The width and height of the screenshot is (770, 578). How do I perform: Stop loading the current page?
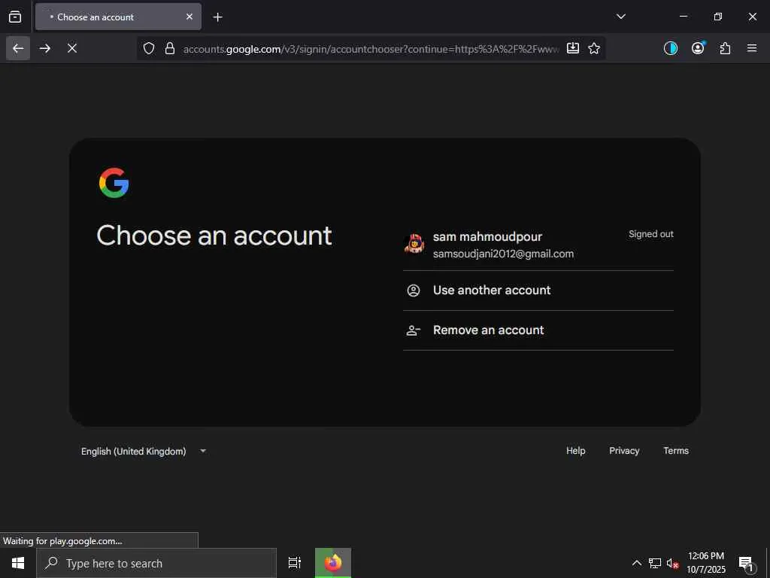click(x=72, y=48)
